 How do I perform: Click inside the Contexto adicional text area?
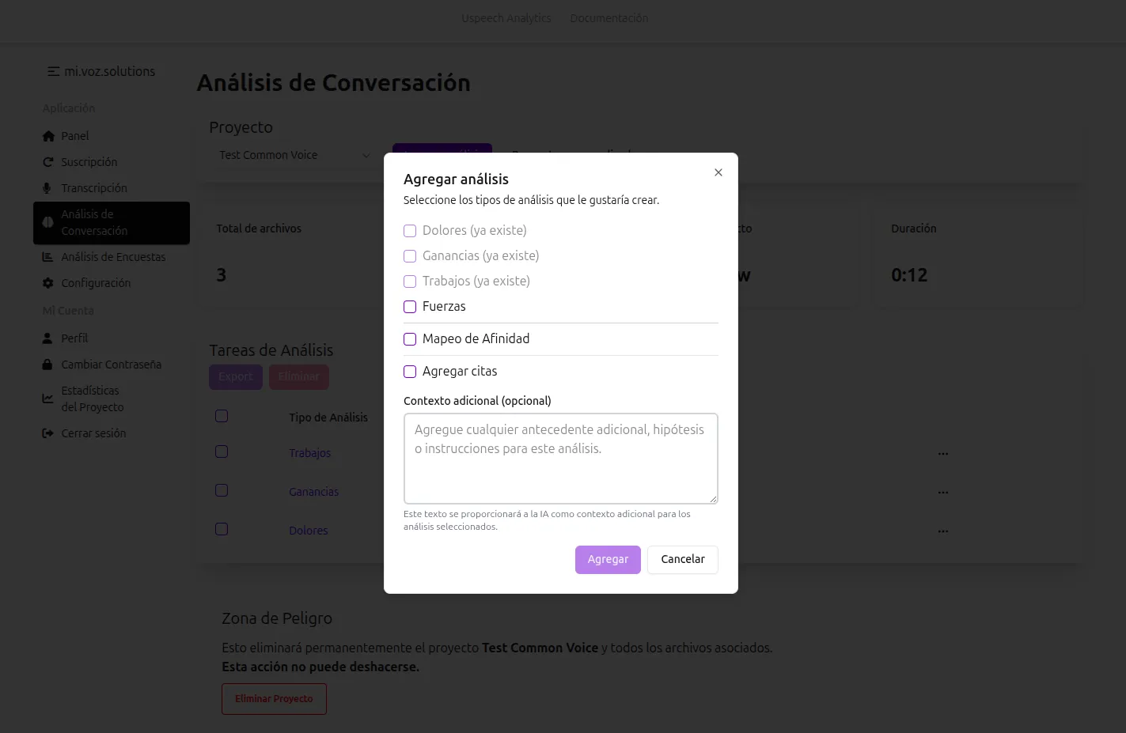pos(560,459)
